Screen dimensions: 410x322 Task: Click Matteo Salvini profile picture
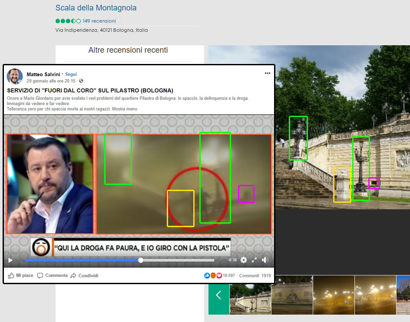pyautogui.click(x=15, y=76)
